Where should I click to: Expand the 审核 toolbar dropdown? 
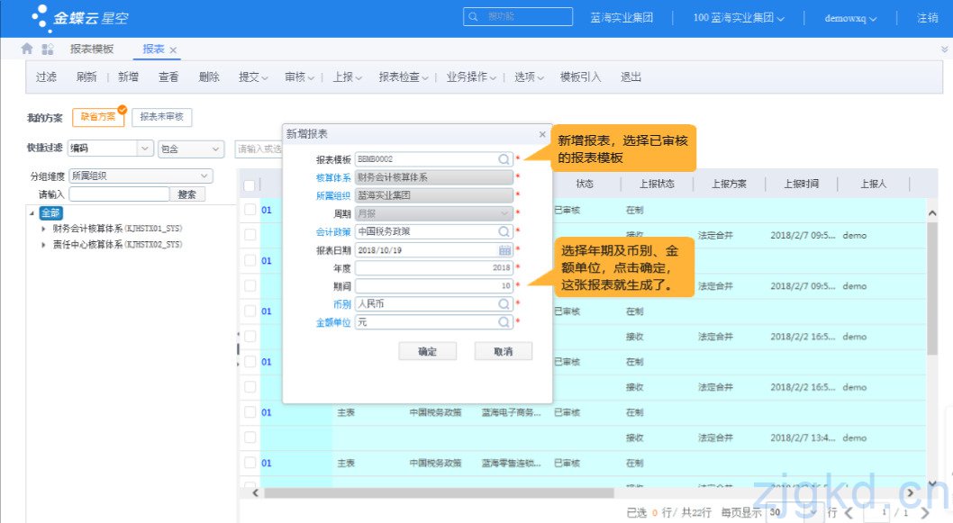point(311,77)
